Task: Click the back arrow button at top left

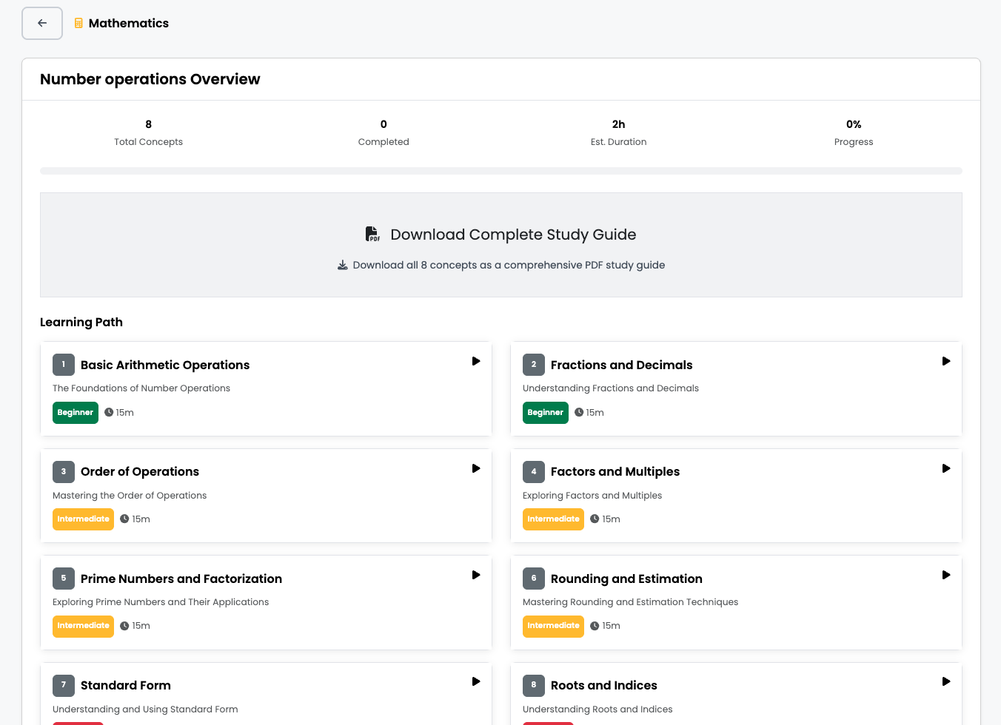Action: tap(42, 23)
